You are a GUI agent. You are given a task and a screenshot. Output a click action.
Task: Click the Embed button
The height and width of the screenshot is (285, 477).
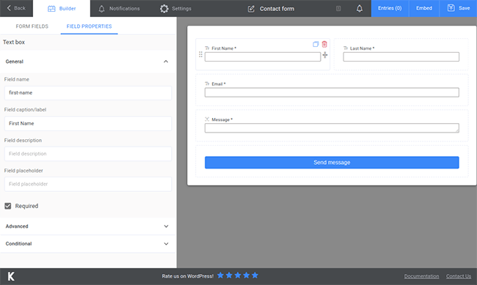tap(424, 8)
